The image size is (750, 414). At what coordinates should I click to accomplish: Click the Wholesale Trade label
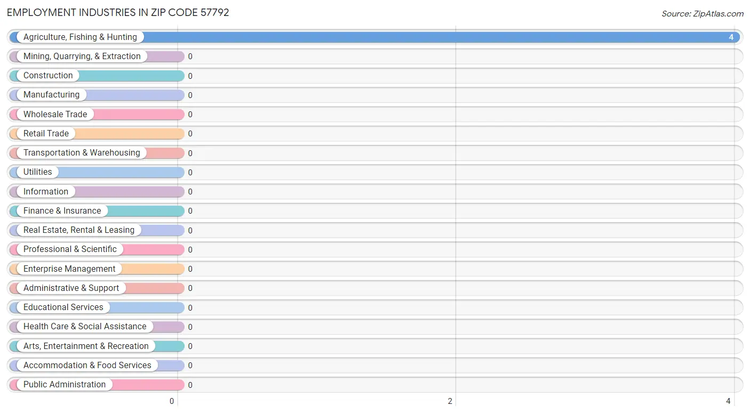click(x=55, y=115)
